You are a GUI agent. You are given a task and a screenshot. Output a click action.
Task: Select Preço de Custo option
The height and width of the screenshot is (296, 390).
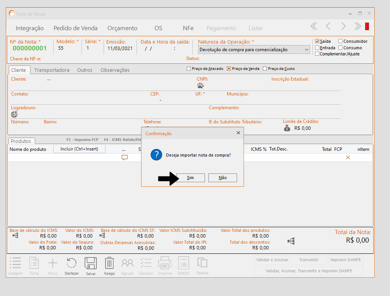pyautogui.click(x=265, y=69)
